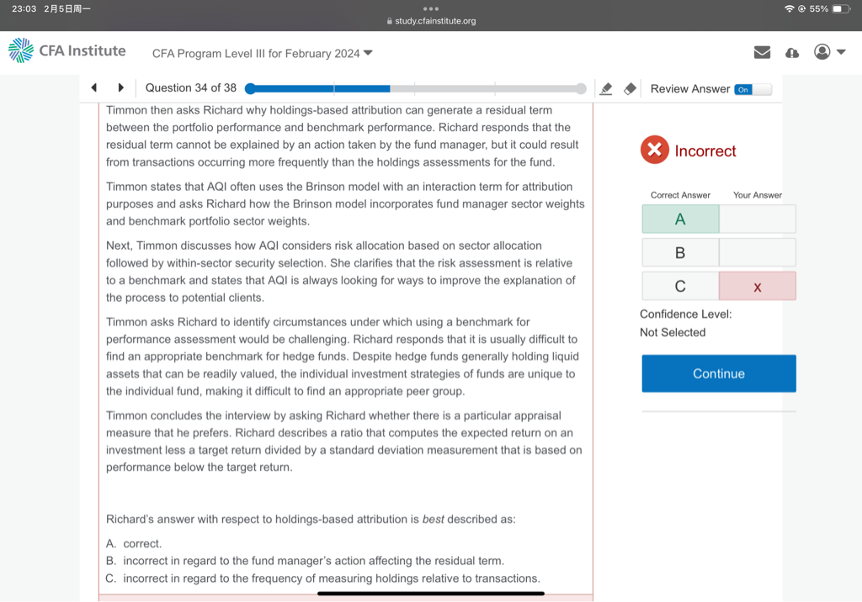Select the highlighter pen tool
862x602 pixels.
point(606,88)
